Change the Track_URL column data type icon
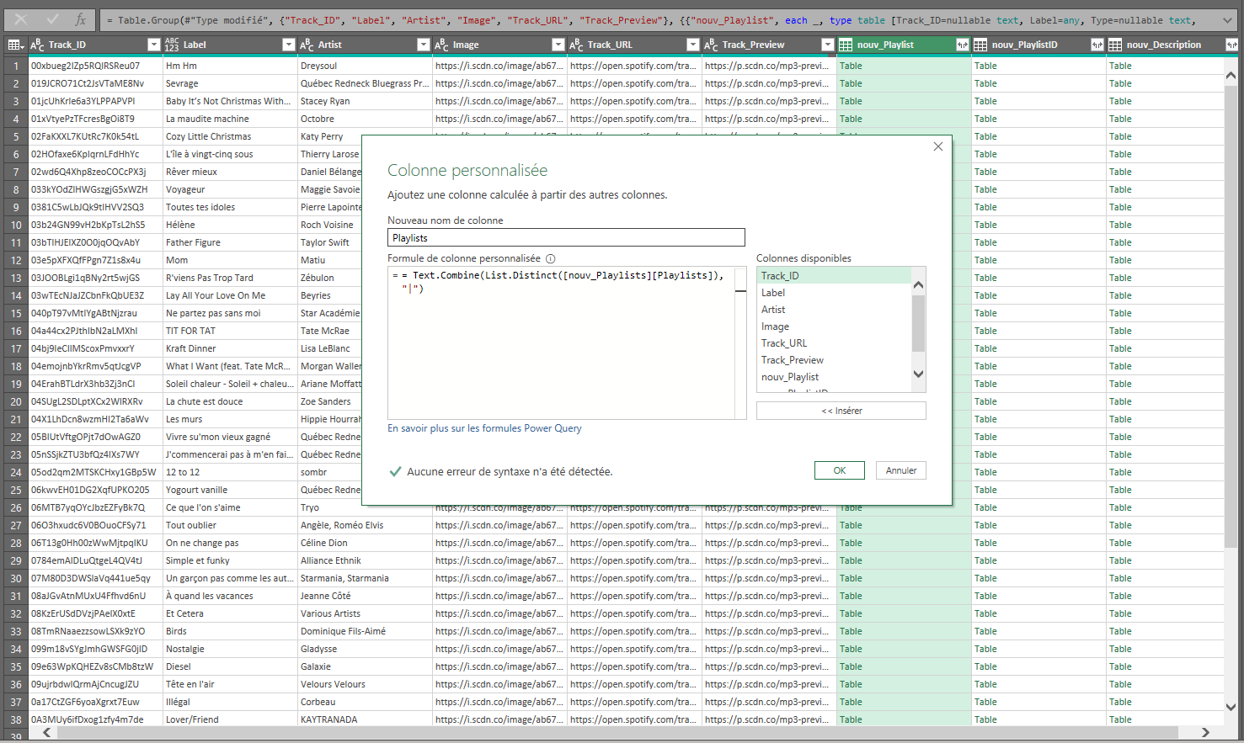This screenshot has height=743, width=1244. point(576,45)
